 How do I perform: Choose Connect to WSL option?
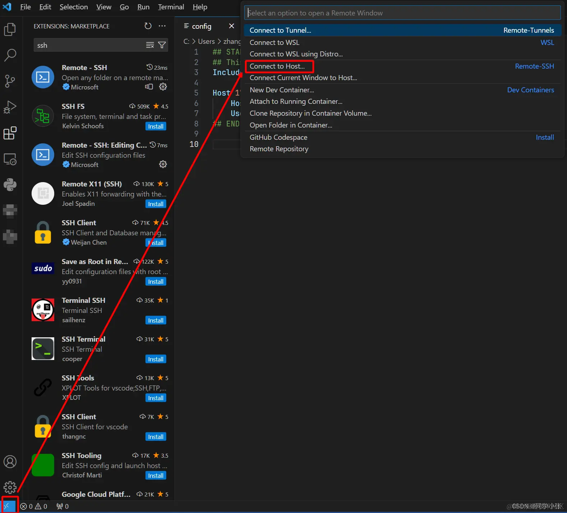click(x=402, y=42)
